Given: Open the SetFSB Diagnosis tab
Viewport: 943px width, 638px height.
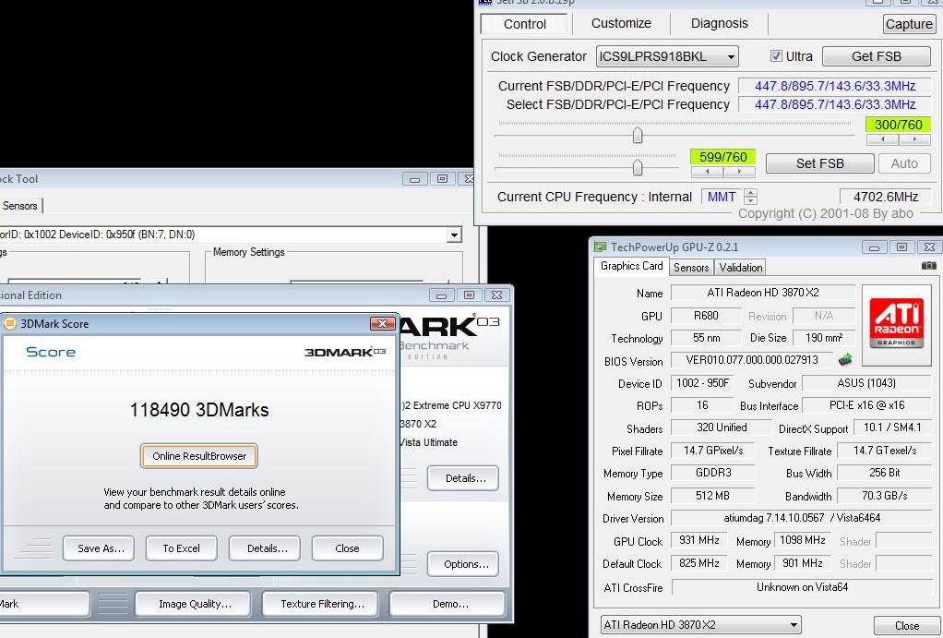Looking at the screenshot, I should pyautogui.click(x=720, y=23).
